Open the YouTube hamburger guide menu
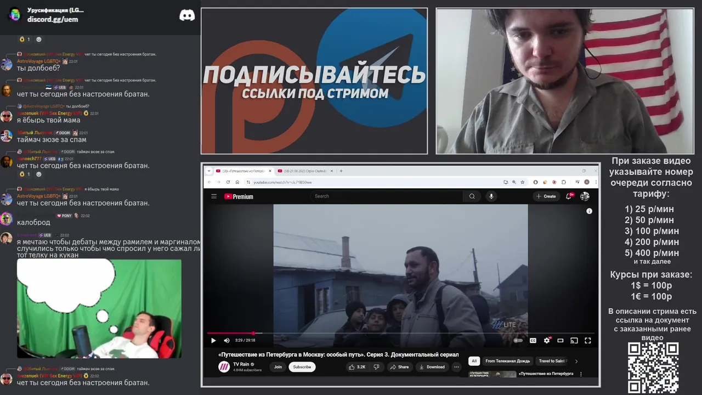702x395 pixels. [214, 196]
